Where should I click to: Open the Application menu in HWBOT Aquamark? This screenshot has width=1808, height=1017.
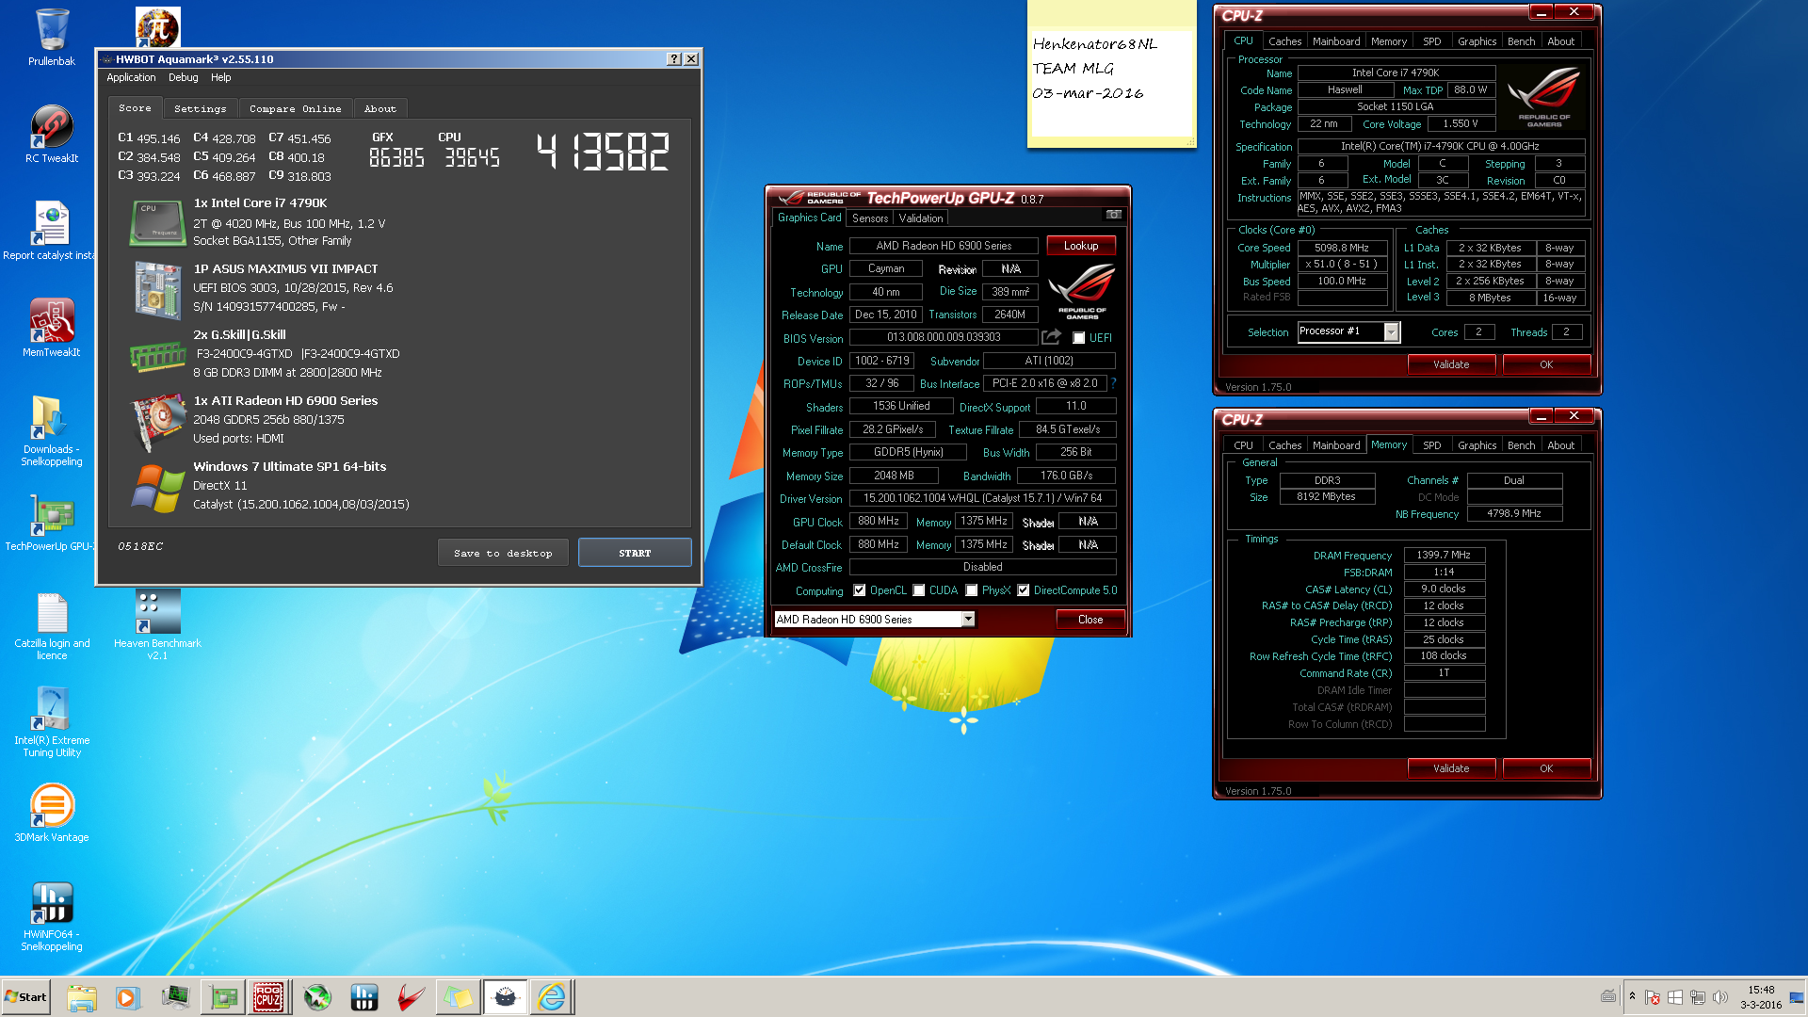tap(131, 77)
